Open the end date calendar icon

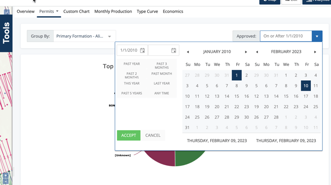tap(174, 50)
